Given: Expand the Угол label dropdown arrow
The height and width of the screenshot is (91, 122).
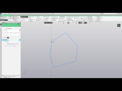Looking at the screenshot, I should 6,42.
